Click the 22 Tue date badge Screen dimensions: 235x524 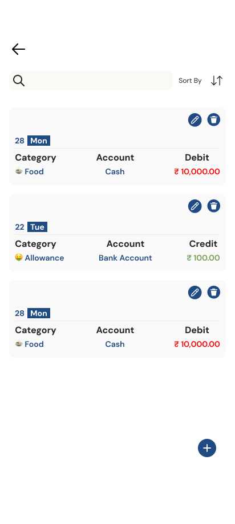(31, 227)
